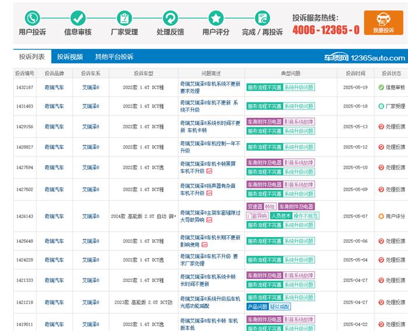The image size is (408, 331).
Task: Open the 车质网 12365auto.com logo
Action: (364, 57)
